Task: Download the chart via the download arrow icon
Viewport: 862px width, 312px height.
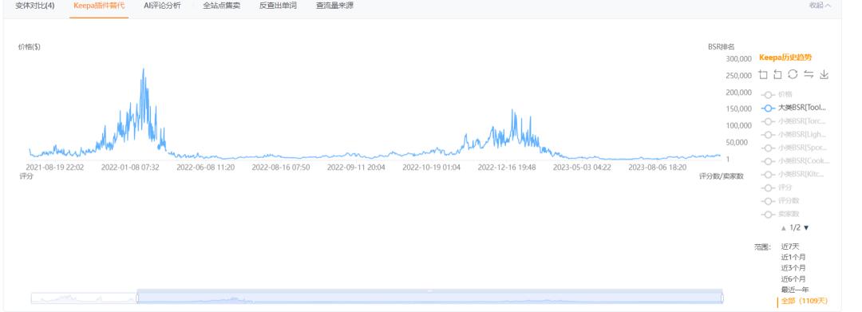Action: (824, 74)
